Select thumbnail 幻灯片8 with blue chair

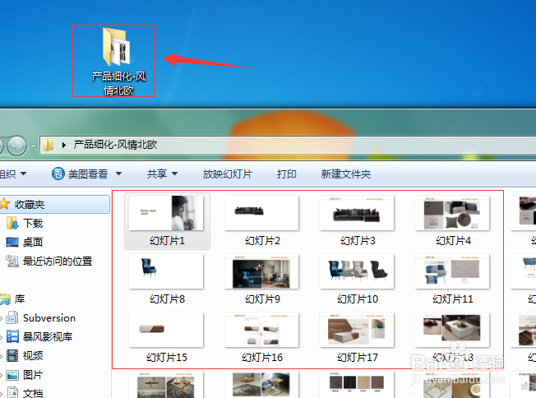click(166, 271)
